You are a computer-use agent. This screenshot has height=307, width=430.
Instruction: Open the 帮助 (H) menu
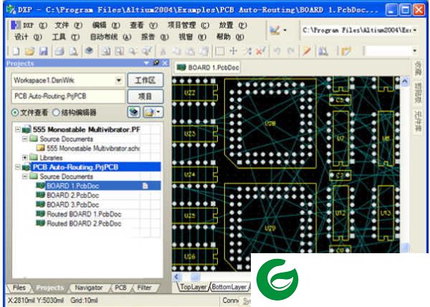[230, 37]
